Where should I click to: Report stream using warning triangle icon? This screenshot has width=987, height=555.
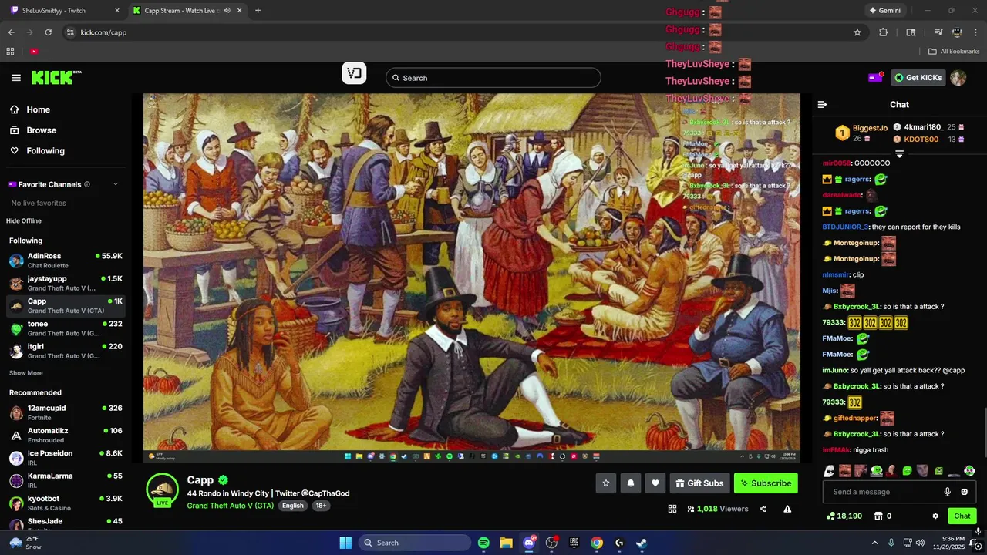pos(787,509)
